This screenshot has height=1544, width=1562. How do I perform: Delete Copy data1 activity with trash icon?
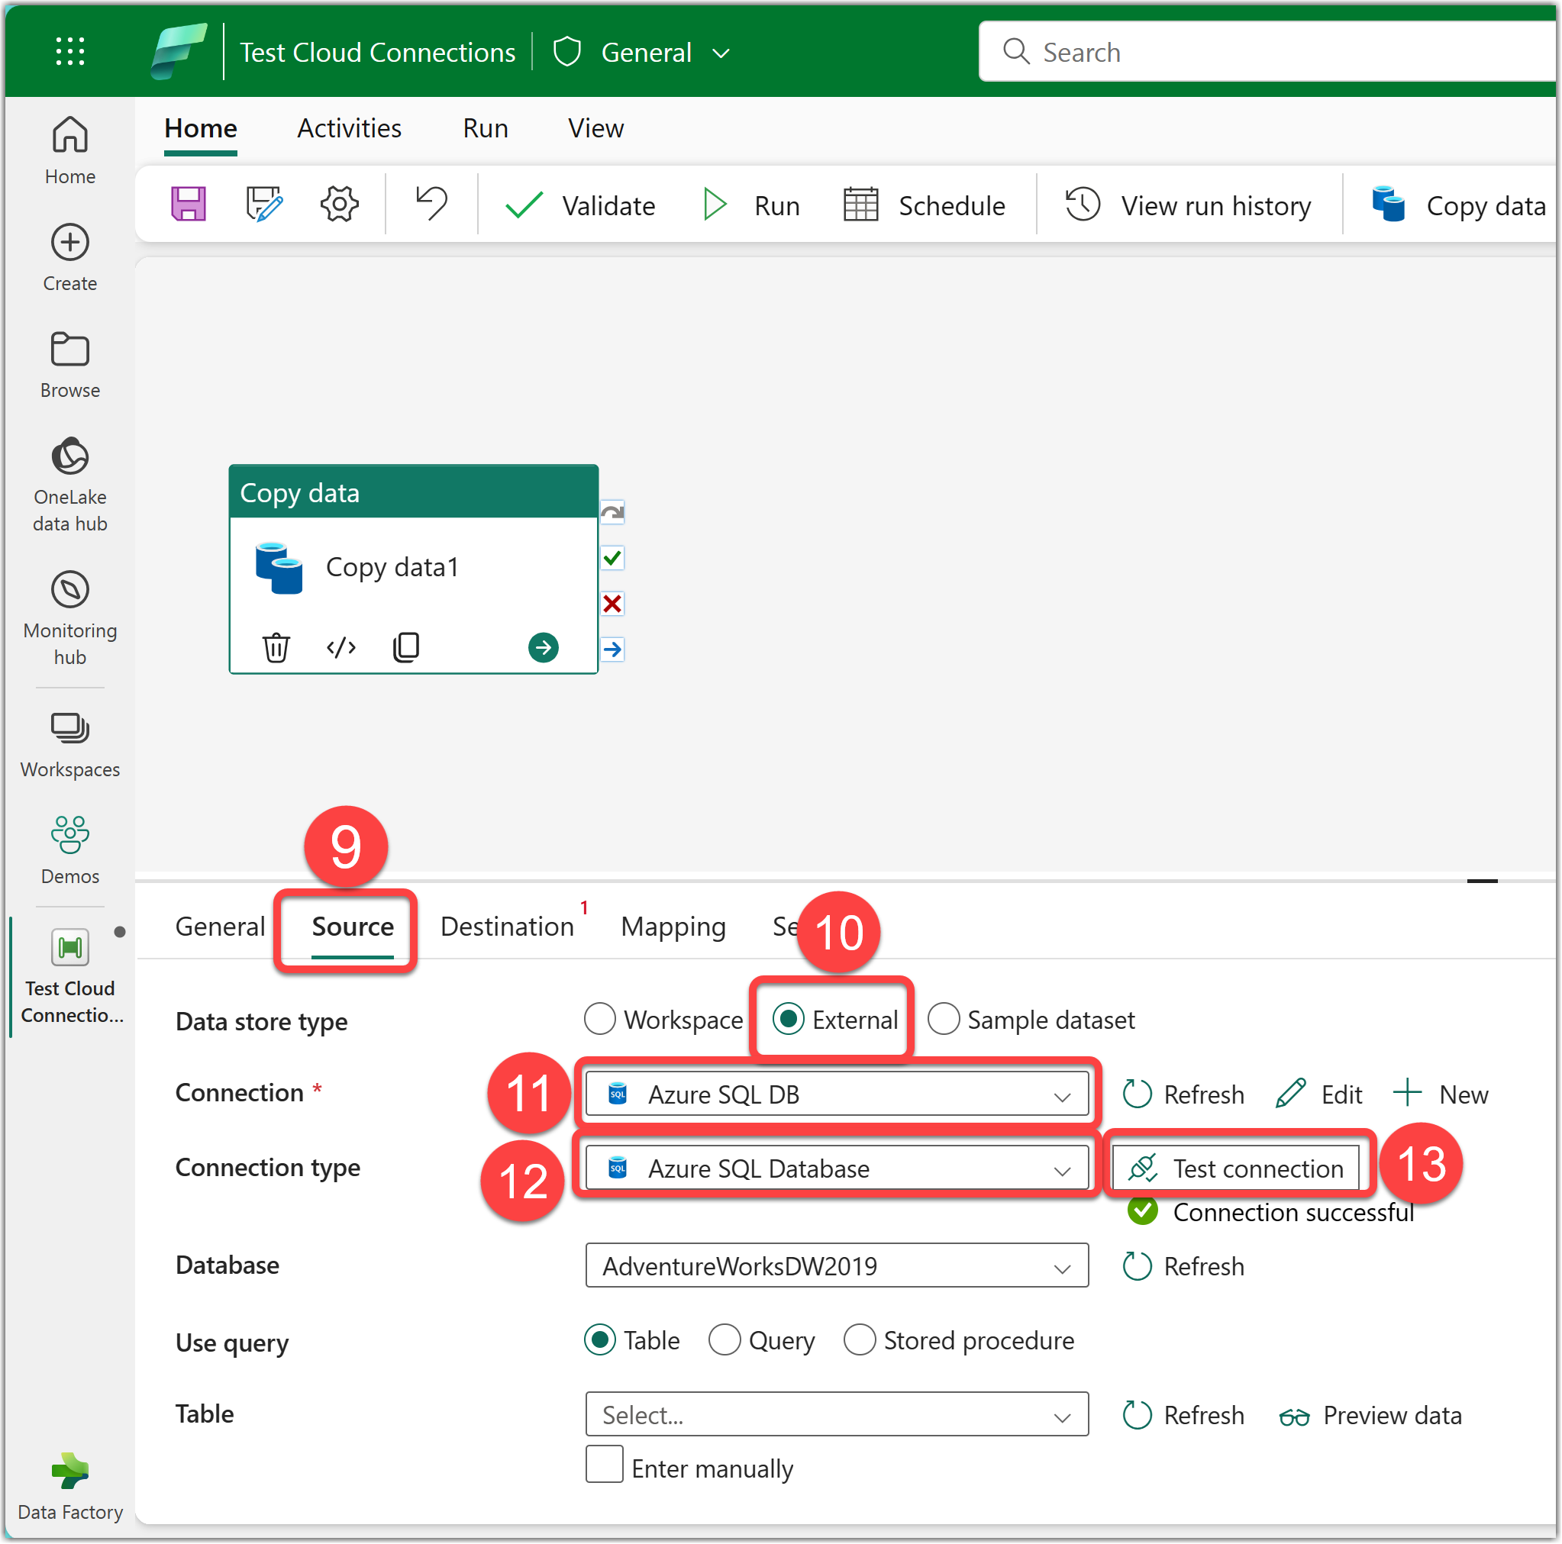point(276,647)
